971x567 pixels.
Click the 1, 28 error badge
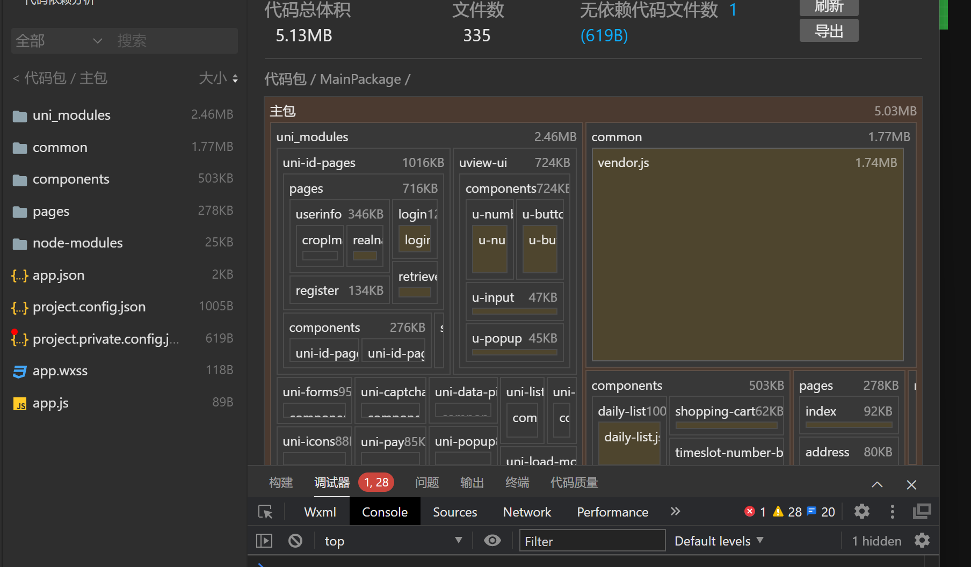[x=376, y=483]
